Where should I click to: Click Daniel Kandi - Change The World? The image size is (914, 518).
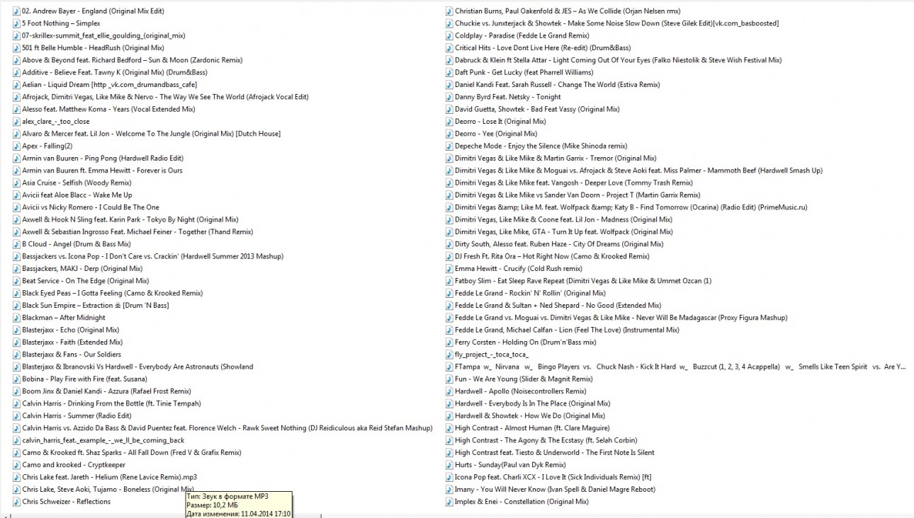[558, 85]
